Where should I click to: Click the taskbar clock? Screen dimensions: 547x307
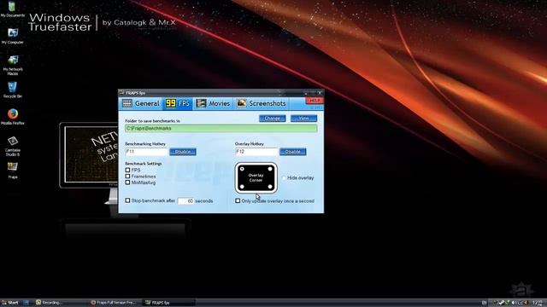(538, 304)
